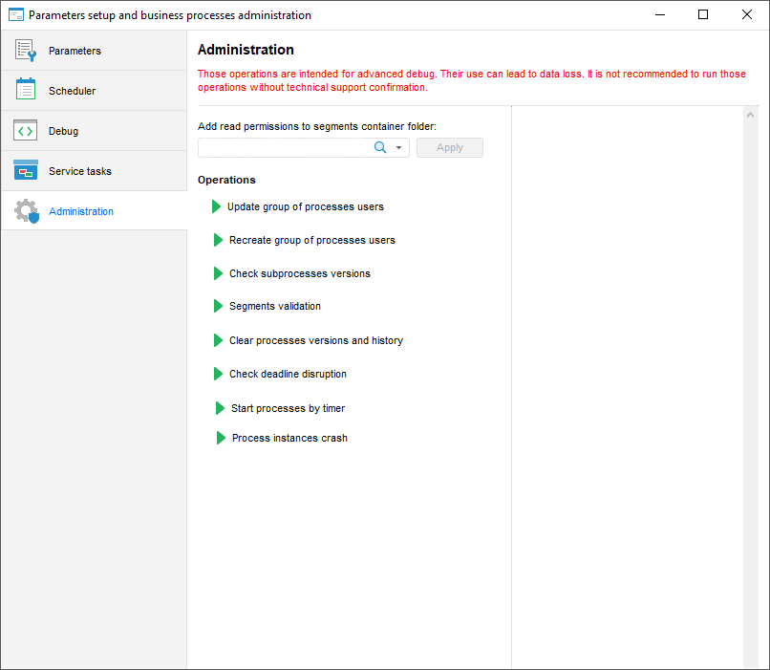The width and height of the screenshot is (770, 670).
Task: Click Check subprocesses versions text
Action: (300, 273)
